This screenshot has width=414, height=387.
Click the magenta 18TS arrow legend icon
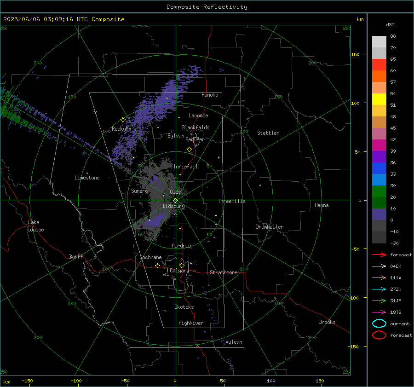pos(379,312)
